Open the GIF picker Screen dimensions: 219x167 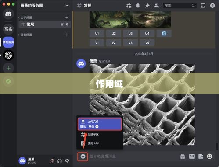pyautogui.click(x=192, y=157)
